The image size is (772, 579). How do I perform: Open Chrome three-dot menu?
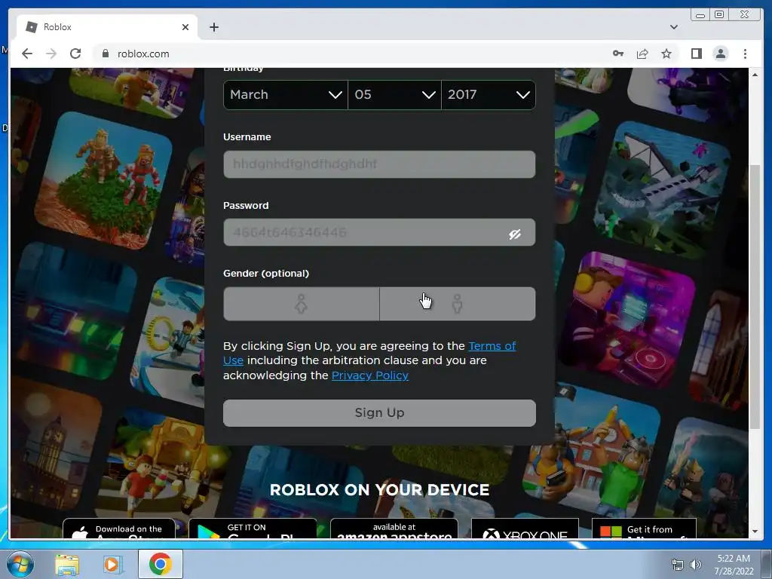pos(745,54)
